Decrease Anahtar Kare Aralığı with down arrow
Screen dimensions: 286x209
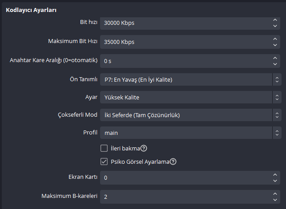pos(274,63)
